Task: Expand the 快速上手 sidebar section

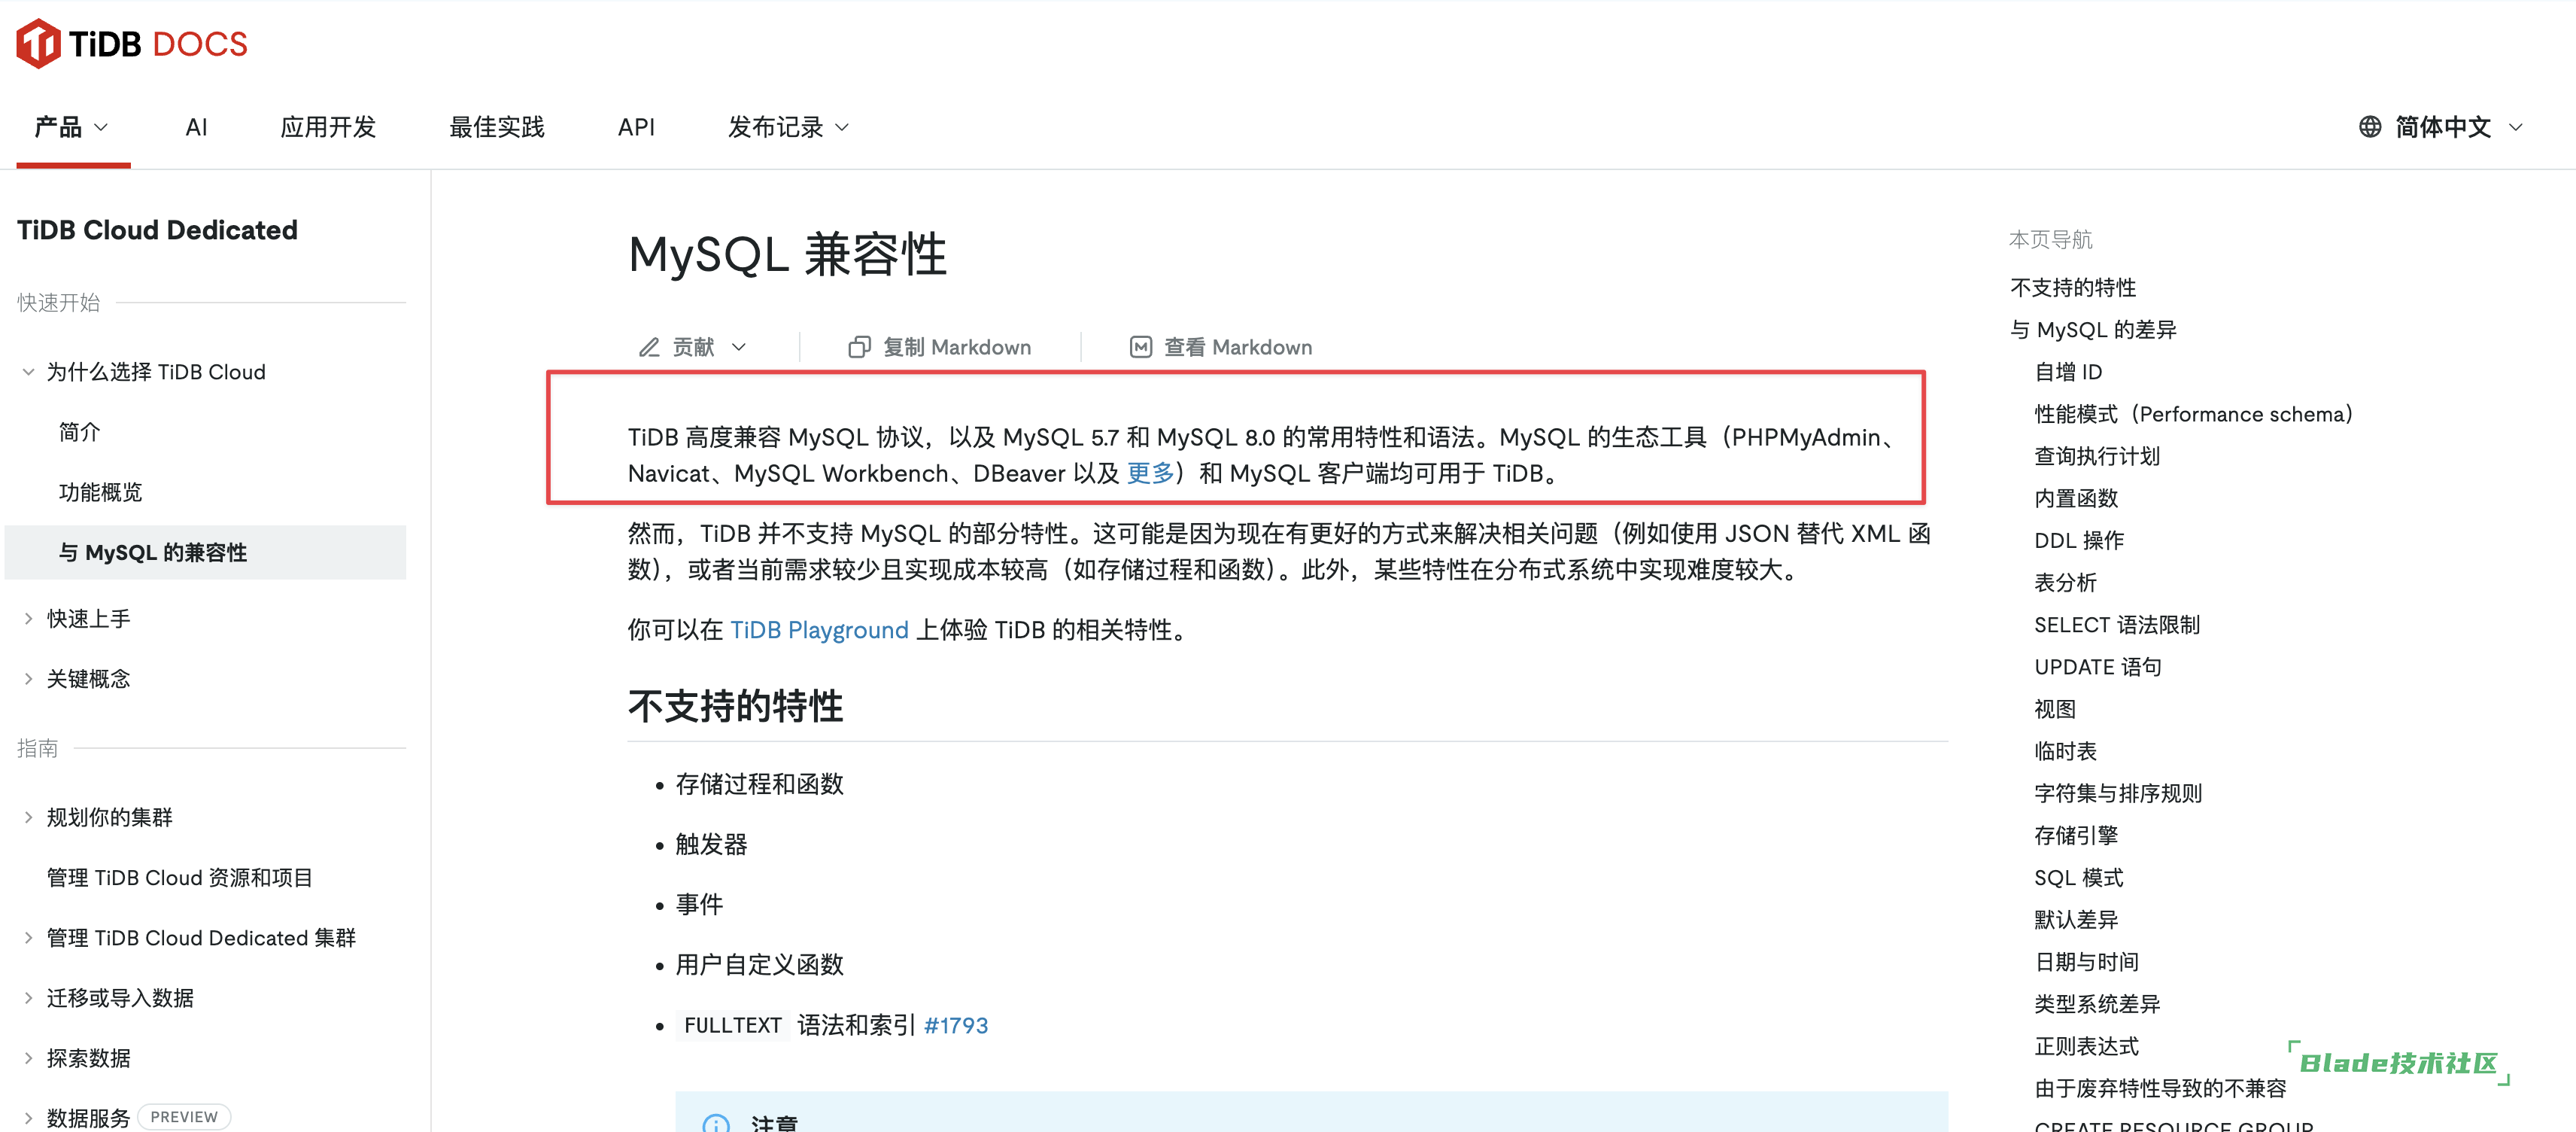Action: point(28,619)
